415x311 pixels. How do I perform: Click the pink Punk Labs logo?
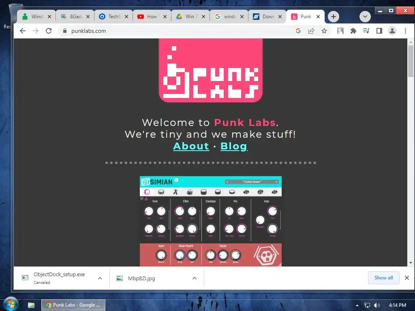(x=211, y=70)
